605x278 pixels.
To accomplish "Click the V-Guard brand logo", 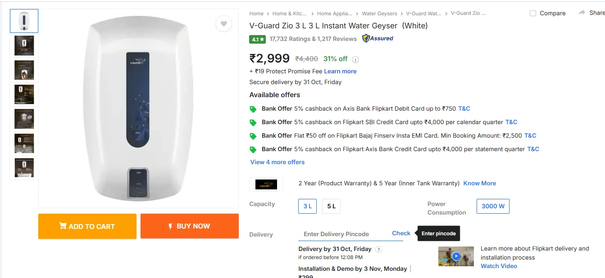I will coord(266,184).
